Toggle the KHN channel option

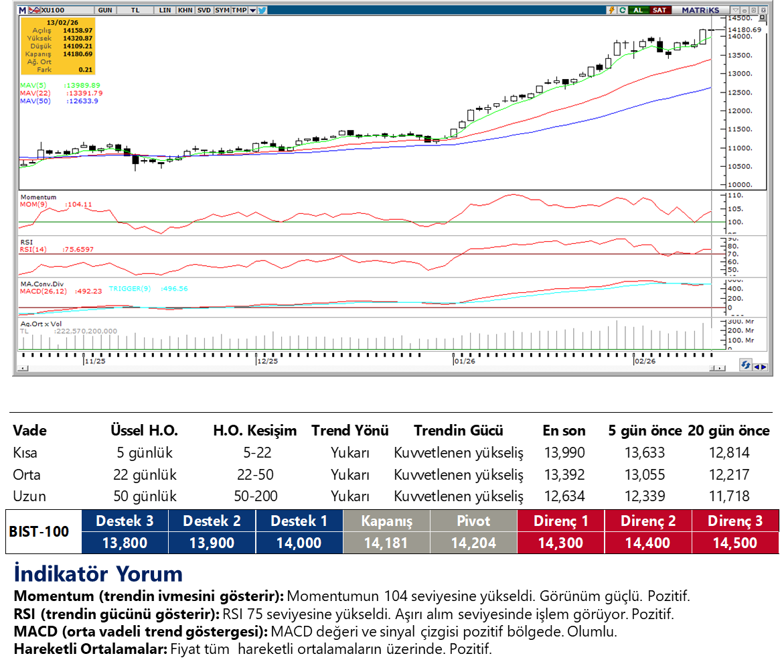point(185,10)
